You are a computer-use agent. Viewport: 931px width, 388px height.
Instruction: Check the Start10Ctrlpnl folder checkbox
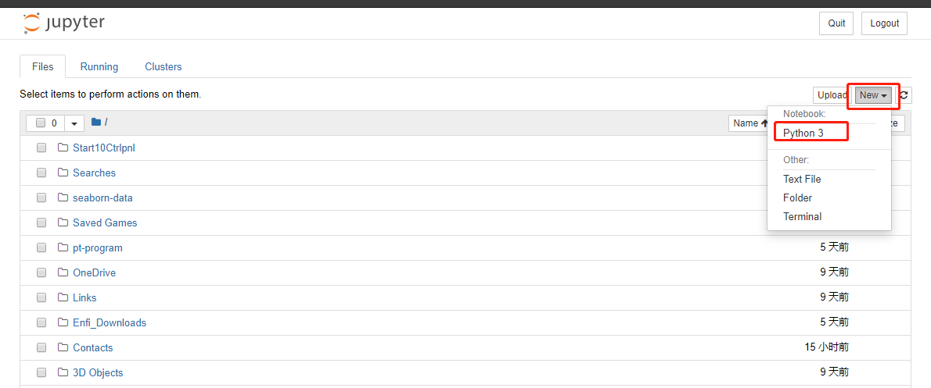click(41, 148)
